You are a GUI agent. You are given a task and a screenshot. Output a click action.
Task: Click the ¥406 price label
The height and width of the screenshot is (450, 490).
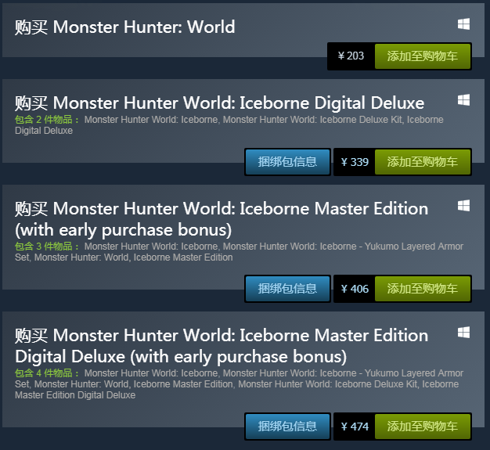pyautogui.click(x=355, y=289)
